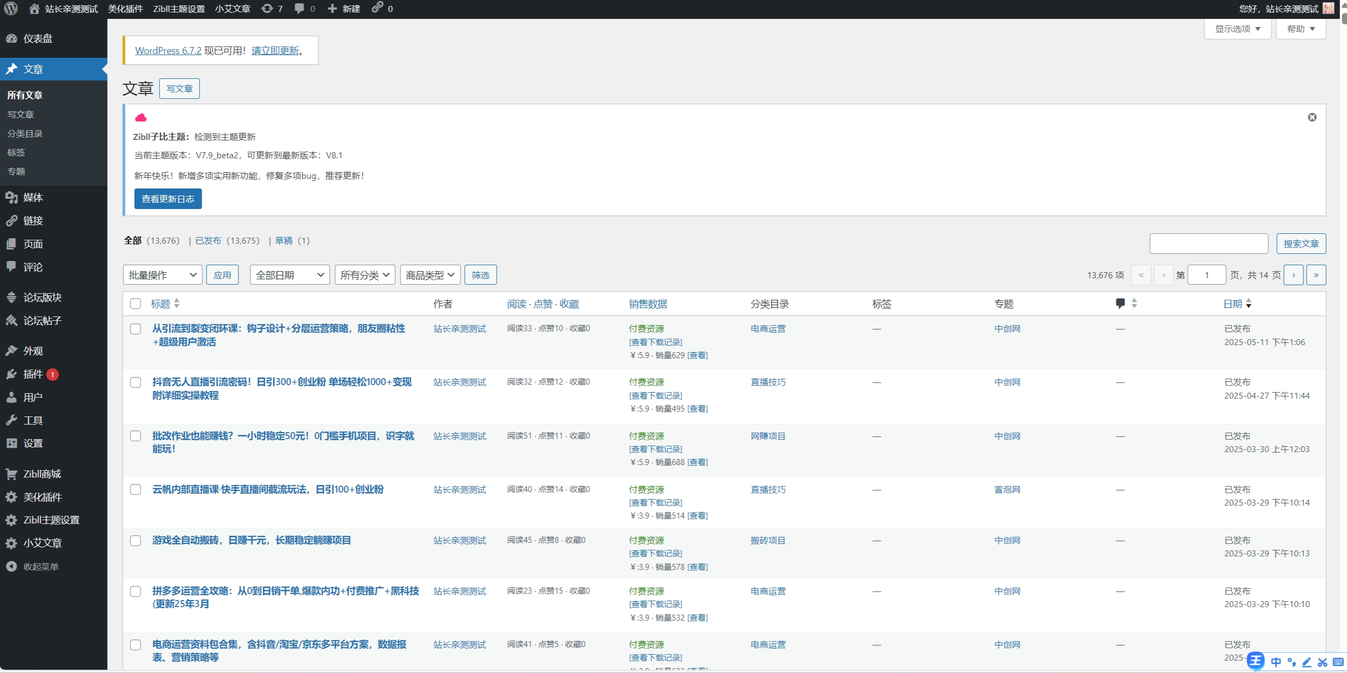Expand the 显示选项 screen options panel

(x=1237, y=29)
